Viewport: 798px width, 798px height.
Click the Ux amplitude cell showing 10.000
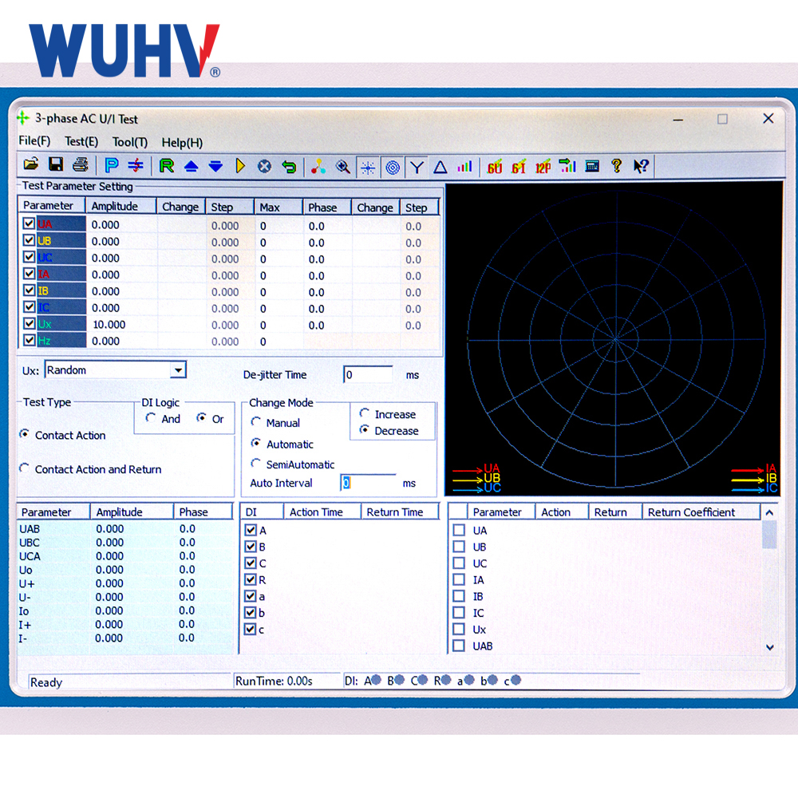[x=120, y=325]
